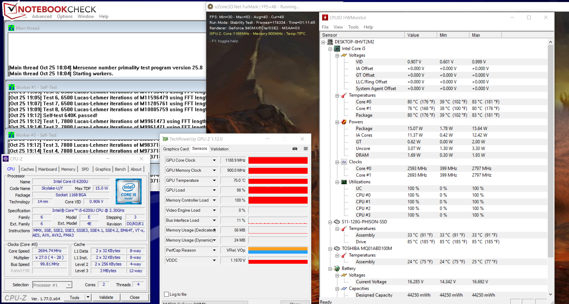
Task: Open the Video Engine Load dropdown
Action: tap(214, 210)
